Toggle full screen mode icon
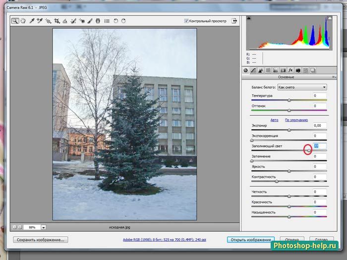Screen dimensions: 347x260 point(234,21)
